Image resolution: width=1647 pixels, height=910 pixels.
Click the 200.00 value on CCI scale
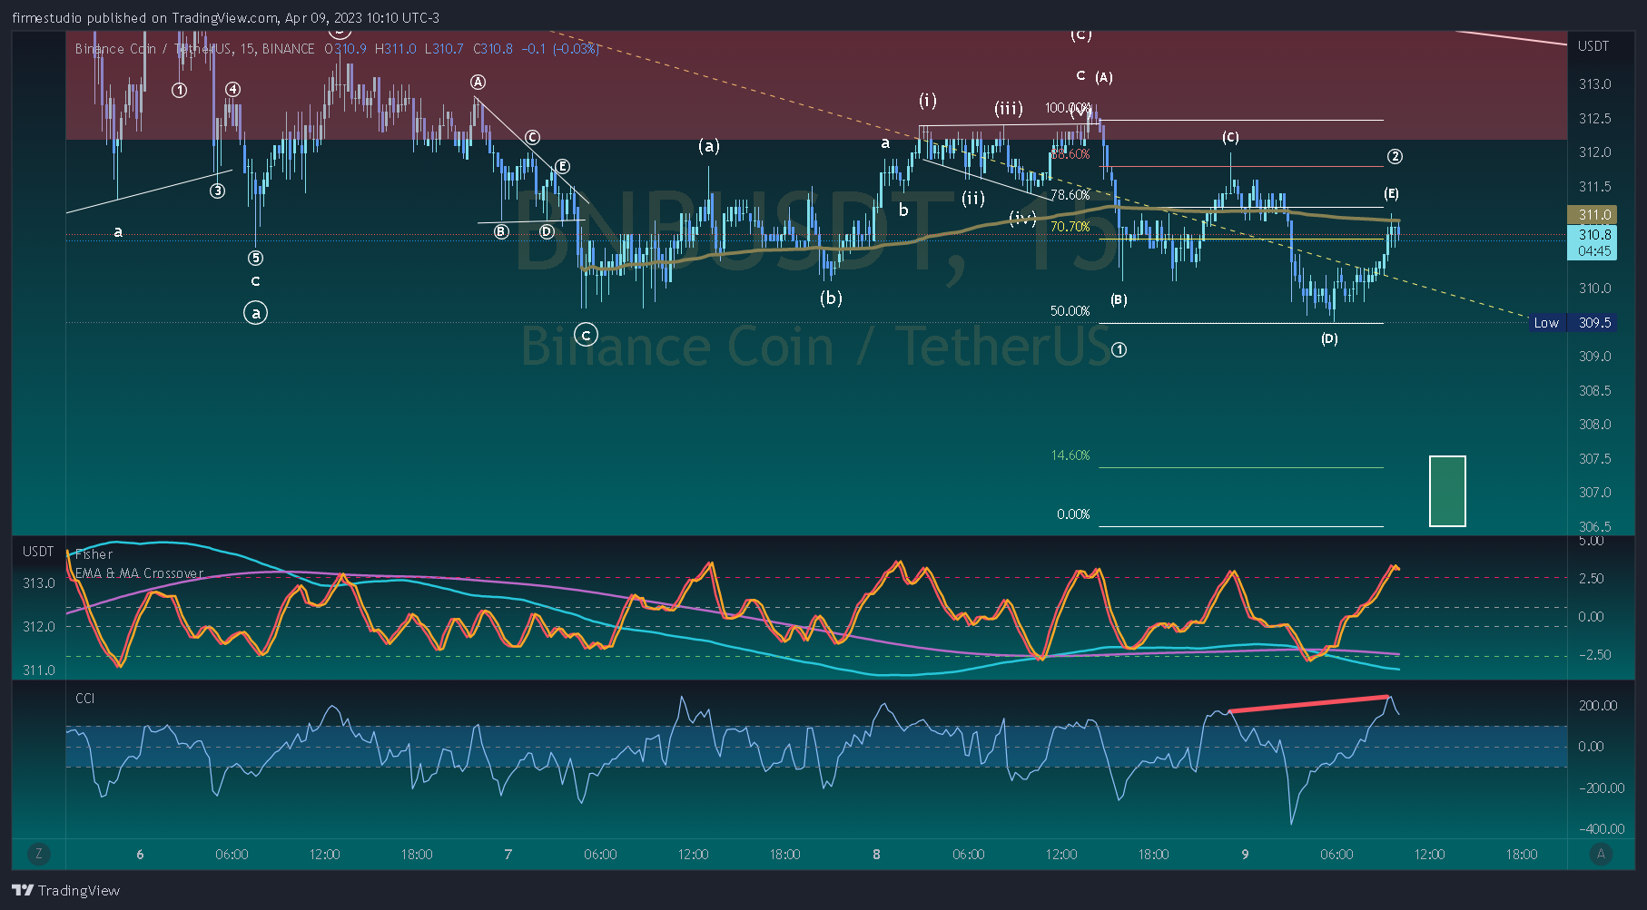tap(1598, 706)
